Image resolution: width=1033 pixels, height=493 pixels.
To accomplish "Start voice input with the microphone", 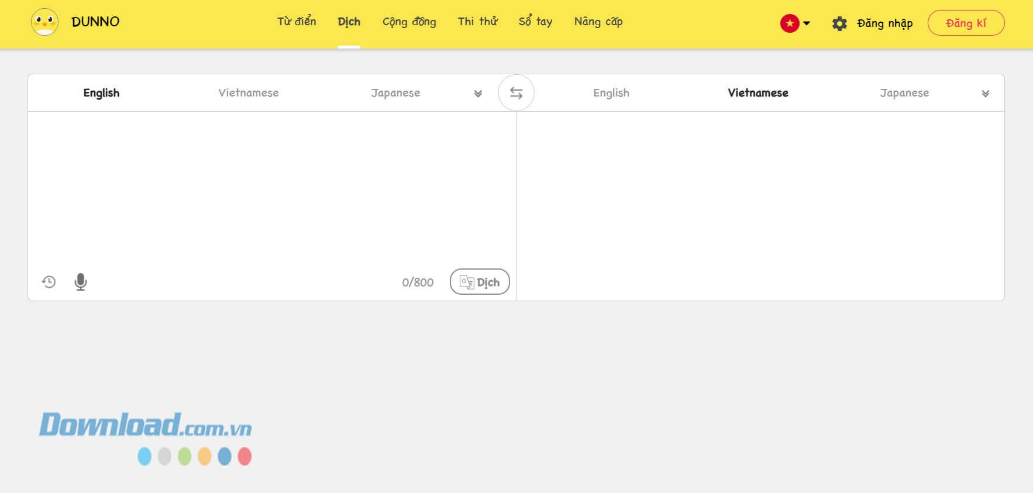I will [81, 282].
